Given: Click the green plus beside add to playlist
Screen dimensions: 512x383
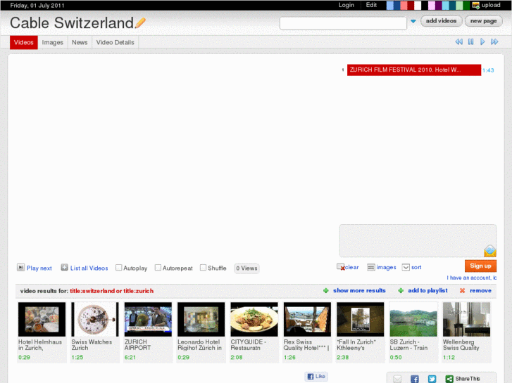Looking at the screenshot, I should tap(401, 290).
